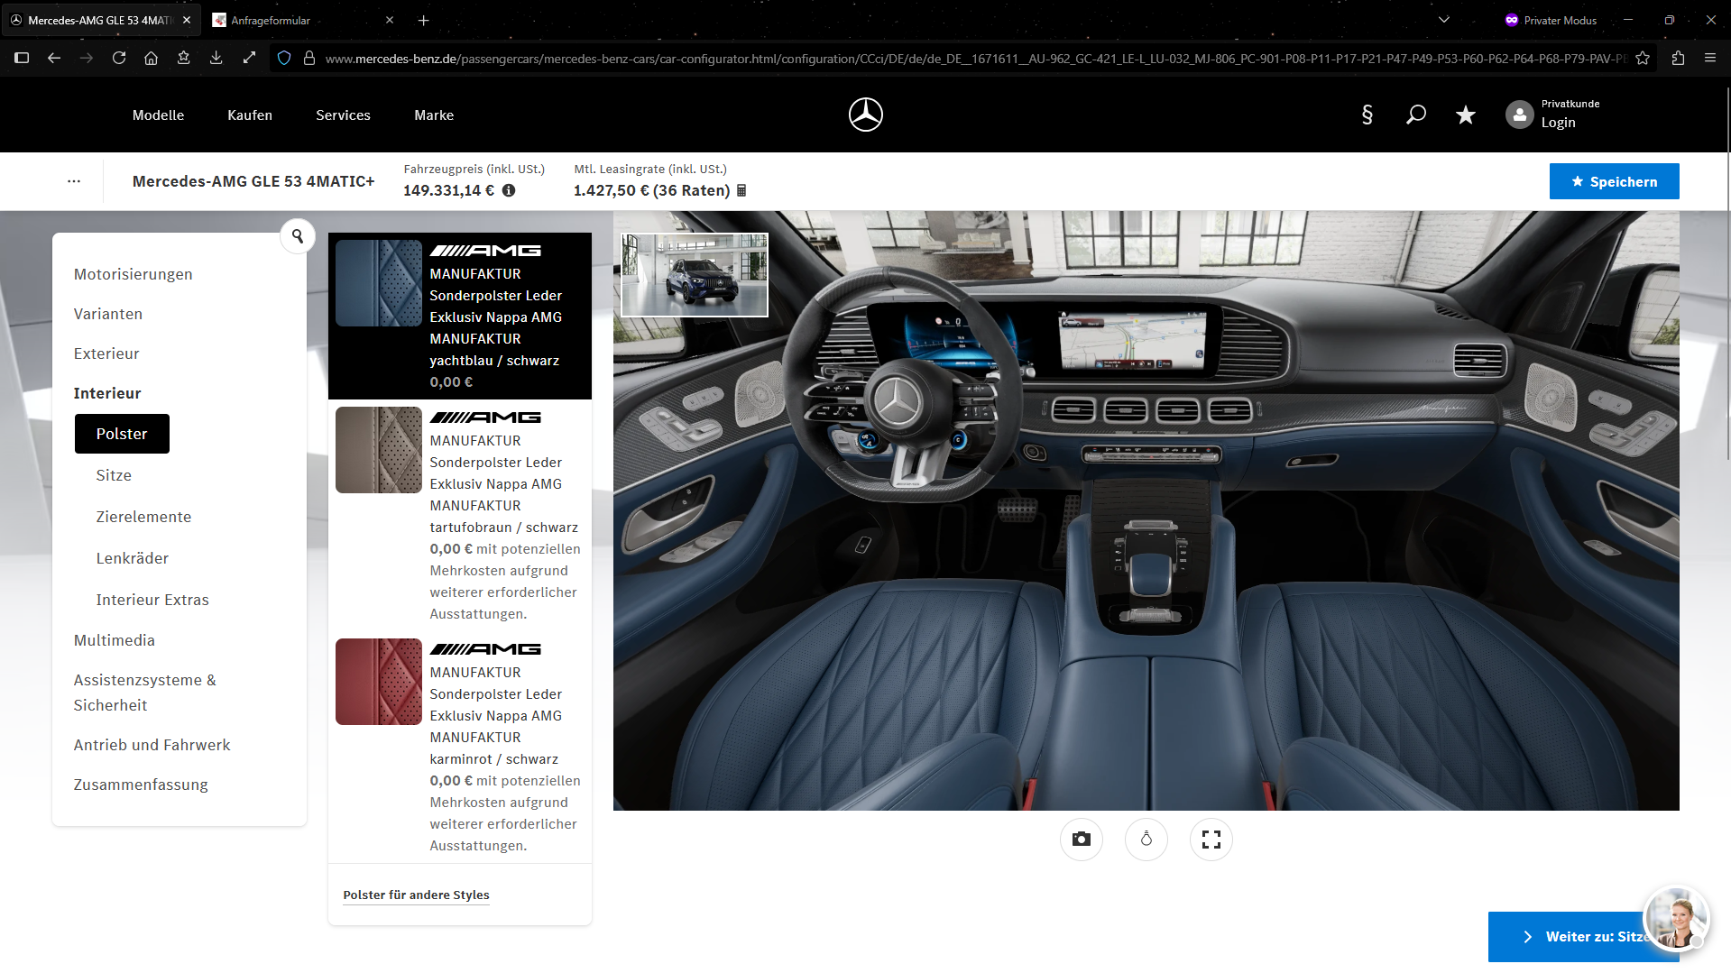Select Motorisierungen in the sidebar

pyautogui.click(x=133, y=274)
